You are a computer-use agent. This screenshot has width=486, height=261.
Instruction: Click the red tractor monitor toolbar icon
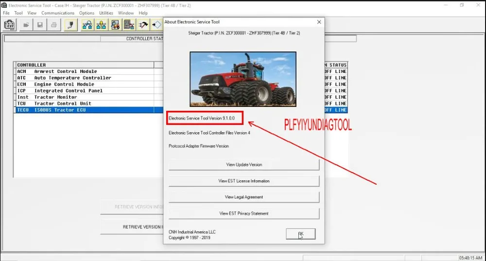coord(115,25)
